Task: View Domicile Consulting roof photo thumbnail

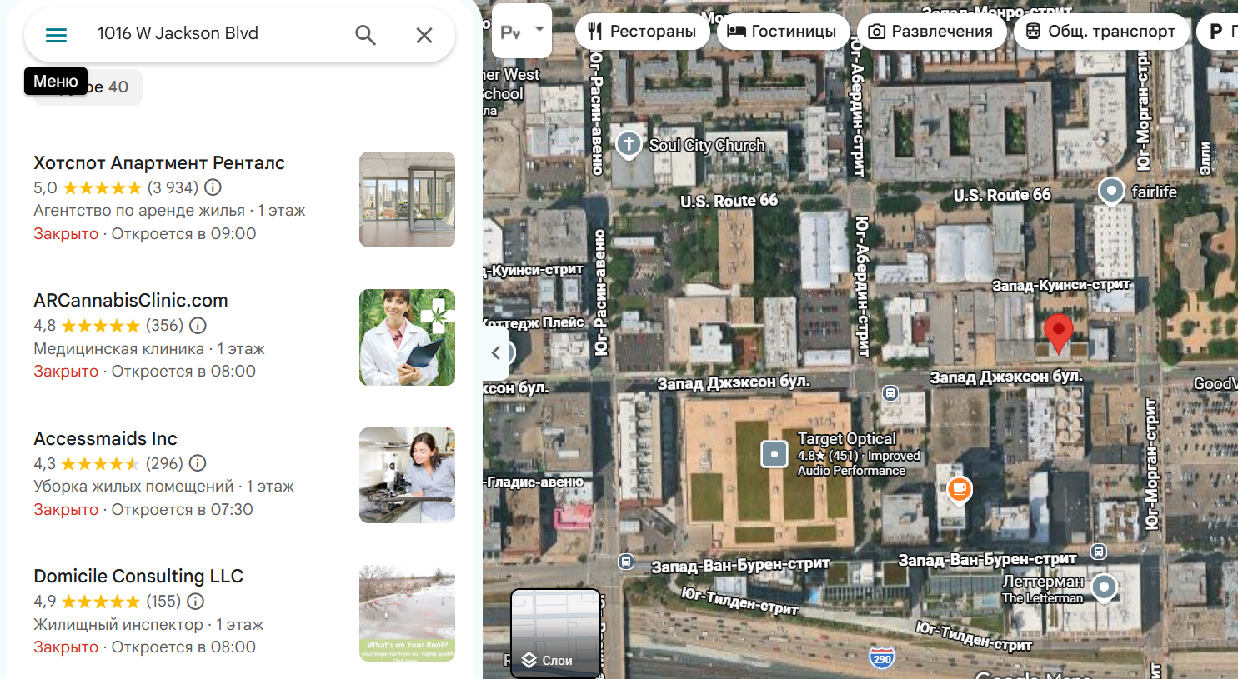Action: pyautogui.click(x=407, y=613)
